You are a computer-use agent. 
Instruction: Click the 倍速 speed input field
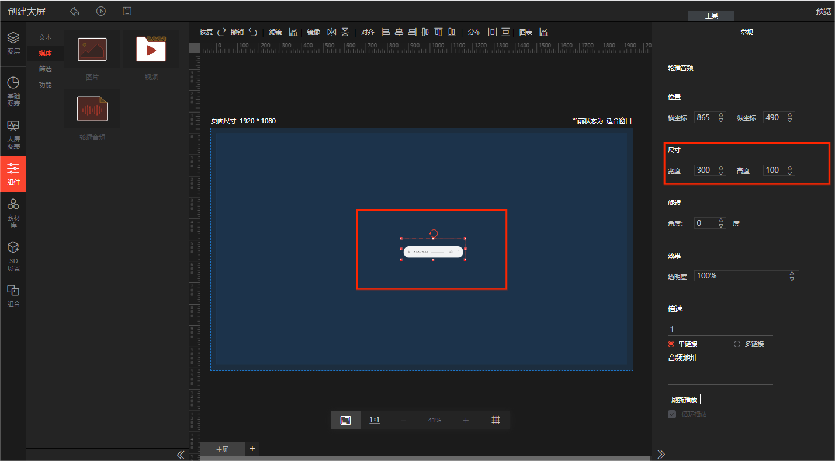click(x=720, y=329)
